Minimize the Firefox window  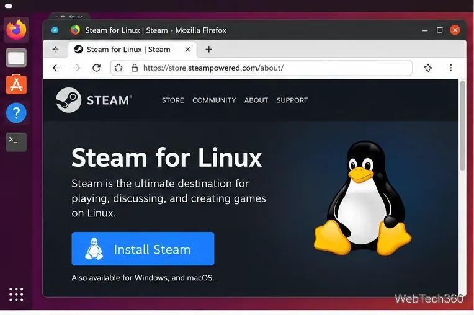[425, 30]
